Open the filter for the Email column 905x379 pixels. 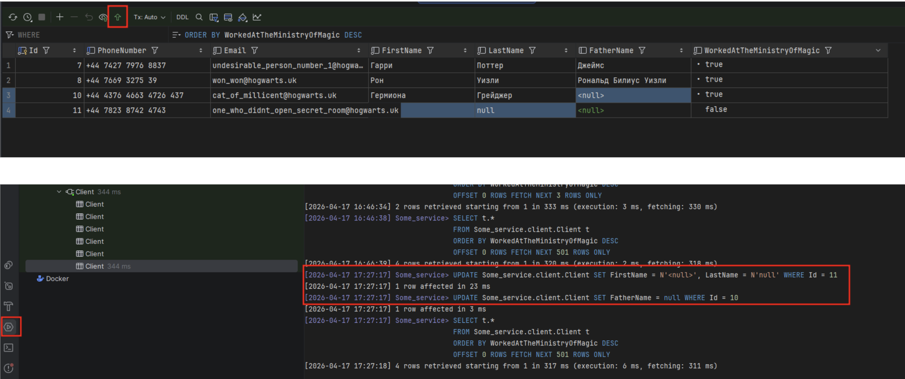(x=255, y=50)
